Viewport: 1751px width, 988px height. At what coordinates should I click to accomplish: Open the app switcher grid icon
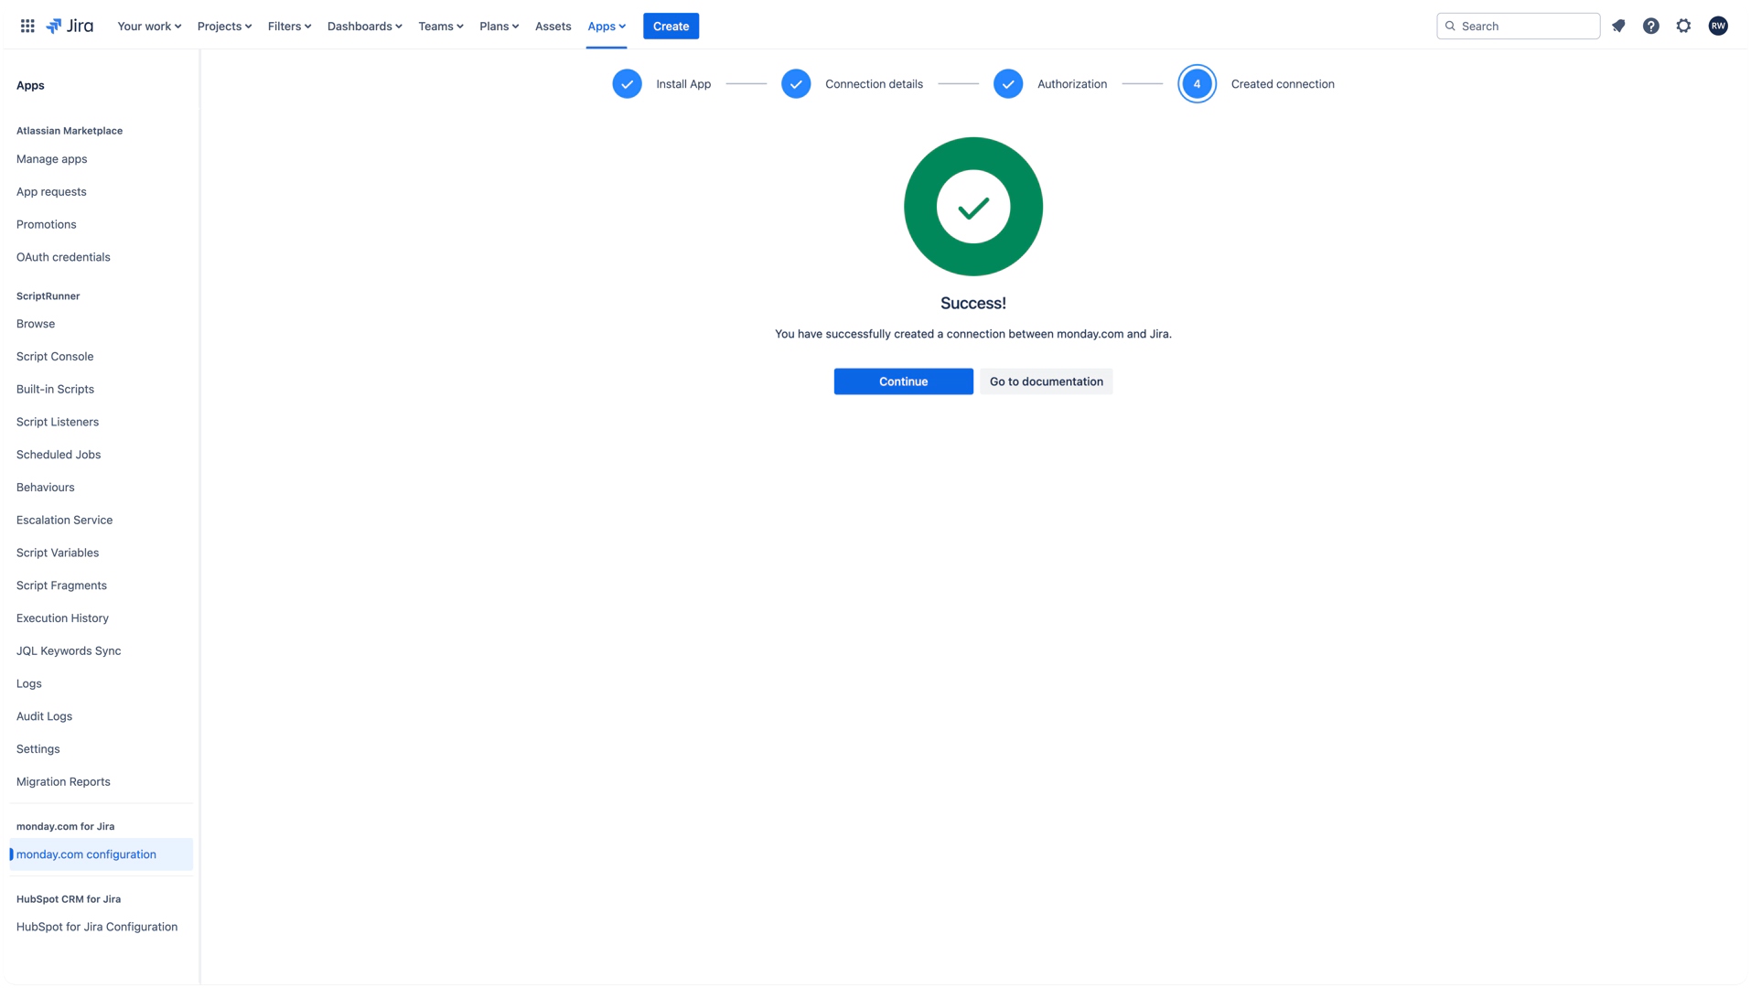click(x=27, y=26)
